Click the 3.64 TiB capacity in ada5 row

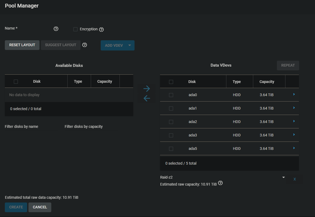click(x=267, y=149)
